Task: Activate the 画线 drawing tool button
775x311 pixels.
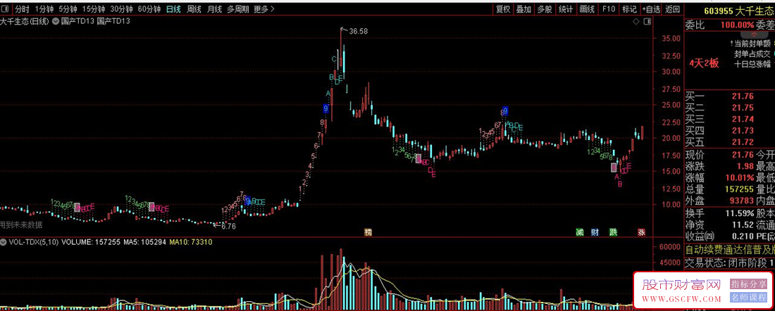Action: (587, 9)
